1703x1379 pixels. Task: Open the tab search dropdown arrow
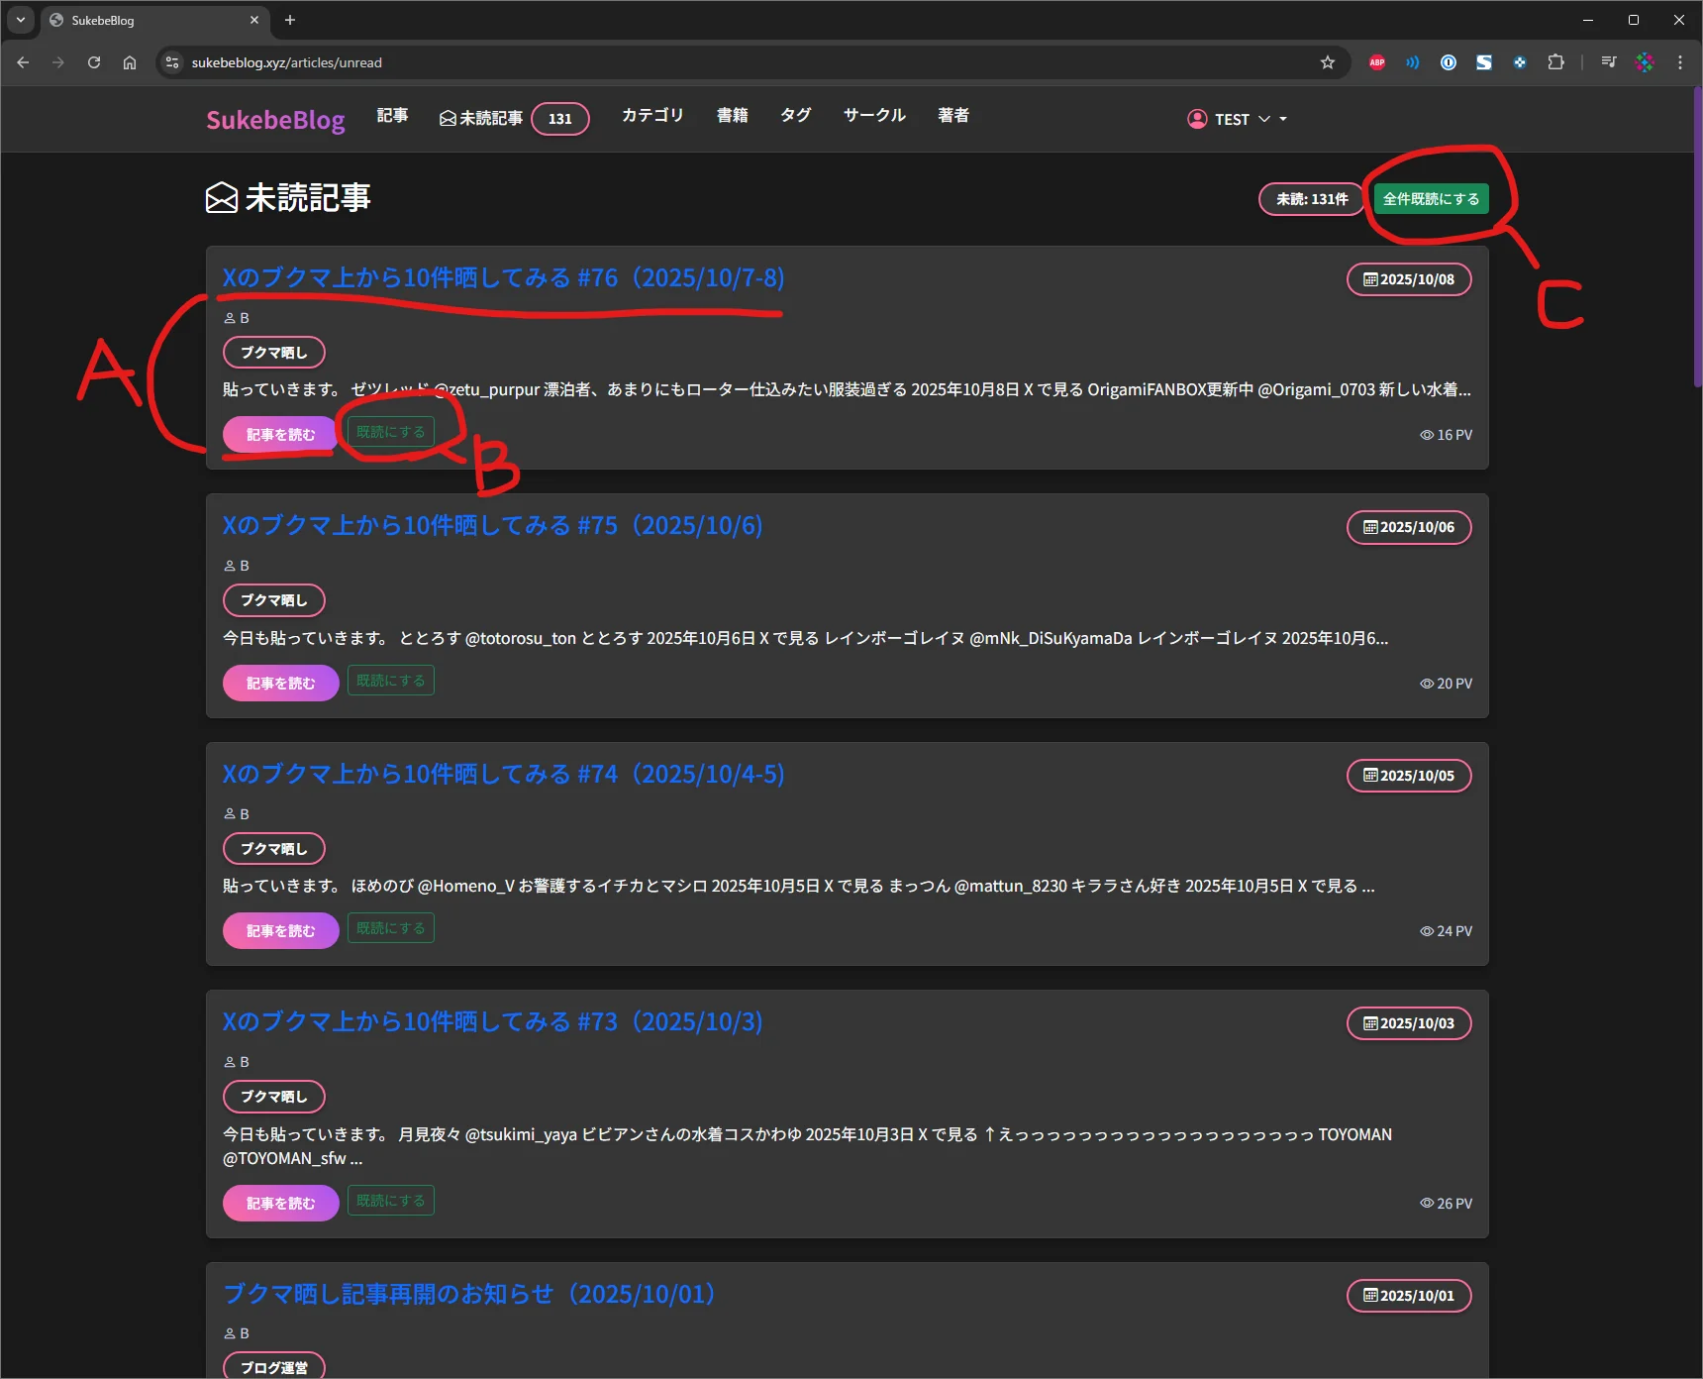(x=20, y=20)
